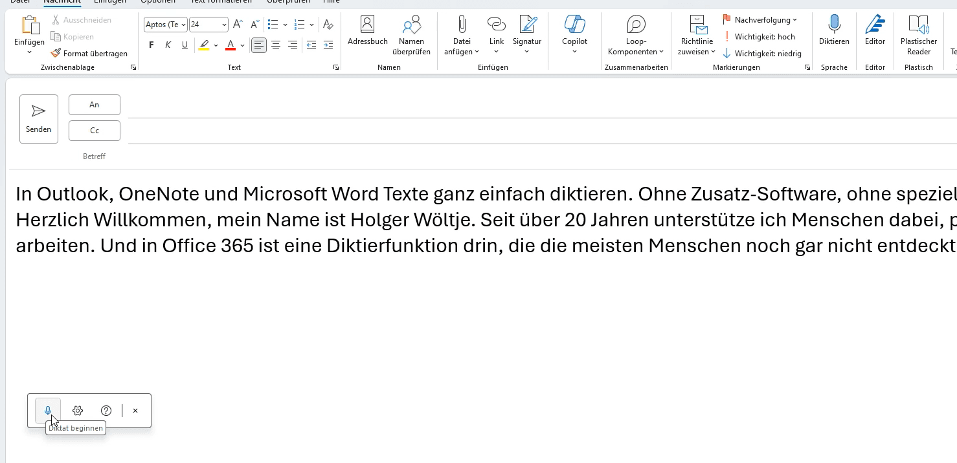The width and height of the screenshot is (957, 463).
Task: Start dictation with the blue microphone
Action: coord(48,411)
